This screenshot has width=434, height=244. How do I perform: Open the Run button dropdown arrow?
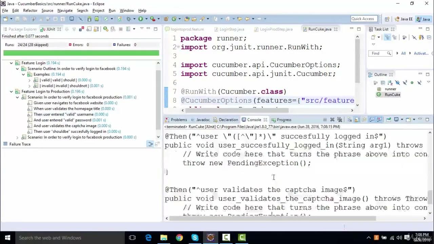click(x=146, y=19)
